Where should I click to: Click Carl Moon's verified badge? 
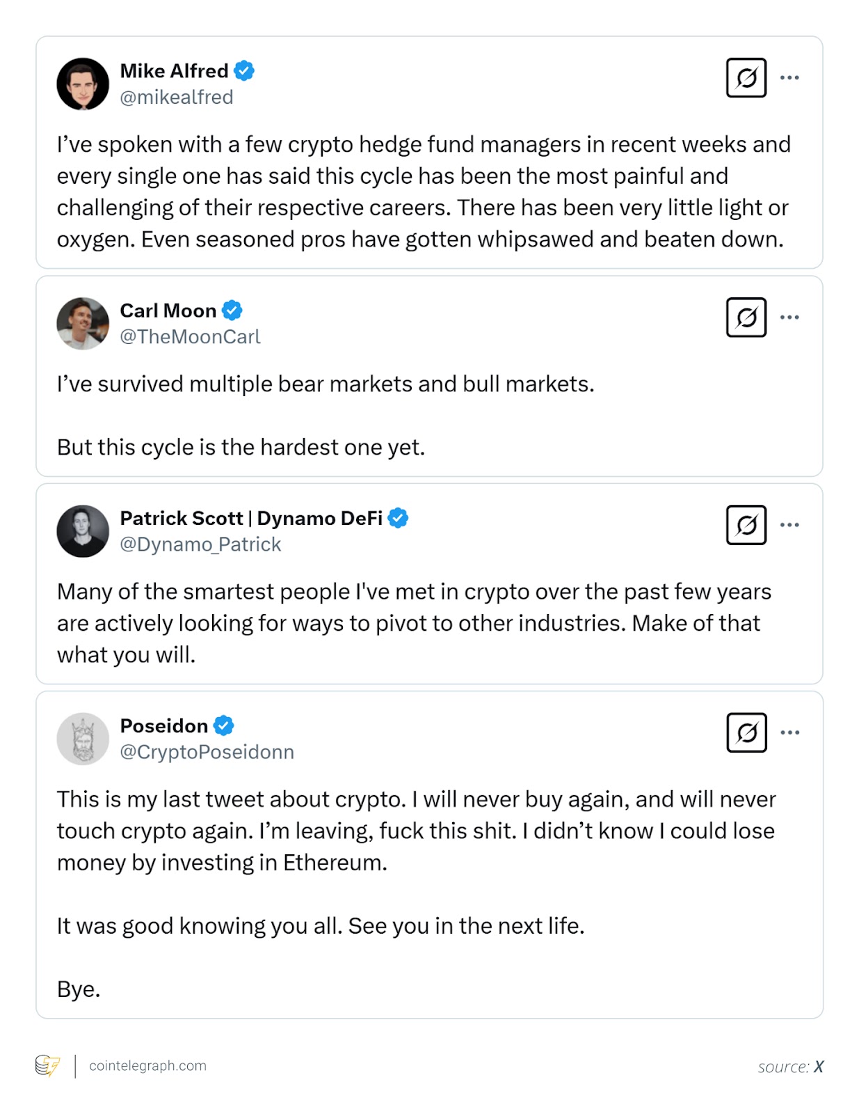(x=232, y=311)
